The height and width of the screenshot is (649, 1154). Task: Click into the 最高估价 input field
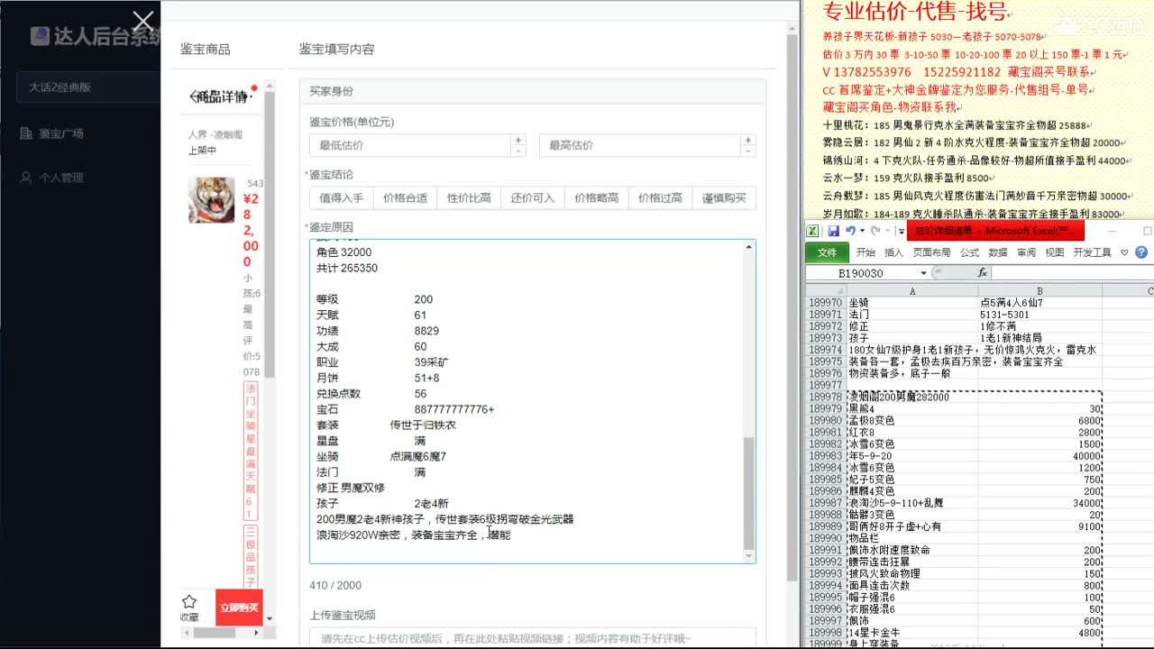(641, 145)
